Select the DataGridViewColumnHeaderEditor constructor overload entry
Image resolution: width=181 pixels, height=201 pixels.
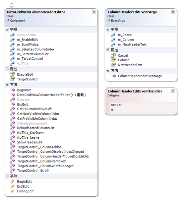51,95
